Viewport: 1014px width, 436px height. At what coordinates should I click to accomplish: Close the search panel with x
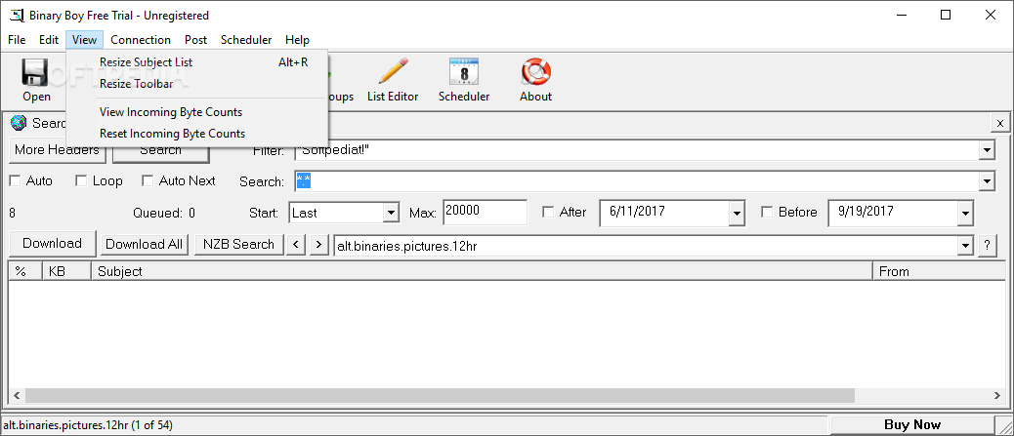(x=999, y=123)
